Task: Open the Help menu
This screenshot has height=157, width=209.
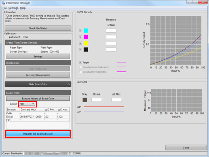Action: pos(23,8)
